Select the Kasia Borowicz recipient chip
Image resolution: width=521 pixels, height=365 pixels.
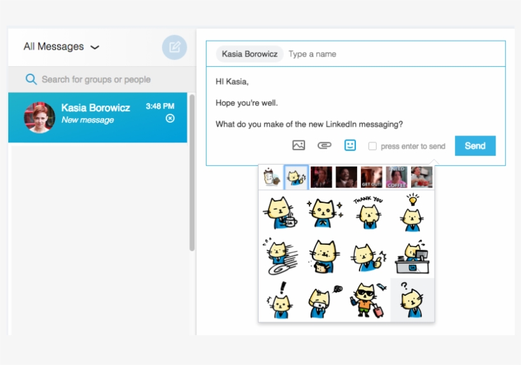coord(250,54)
